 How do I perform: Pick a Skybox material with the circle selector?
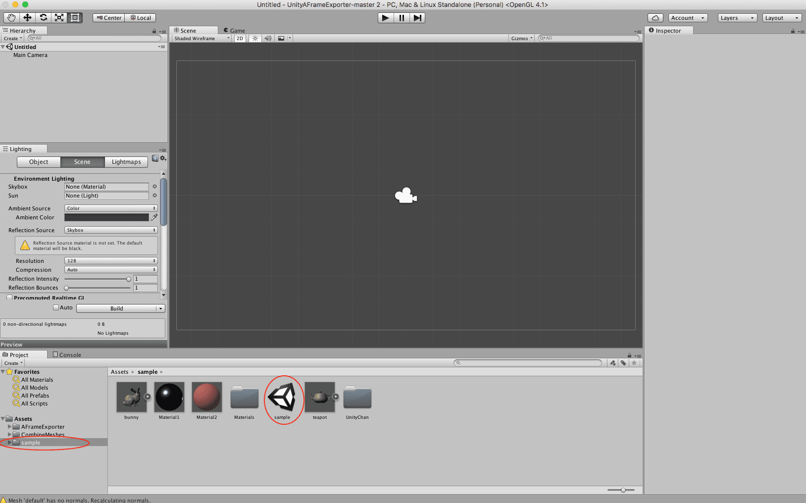click(x=154, y=187)
